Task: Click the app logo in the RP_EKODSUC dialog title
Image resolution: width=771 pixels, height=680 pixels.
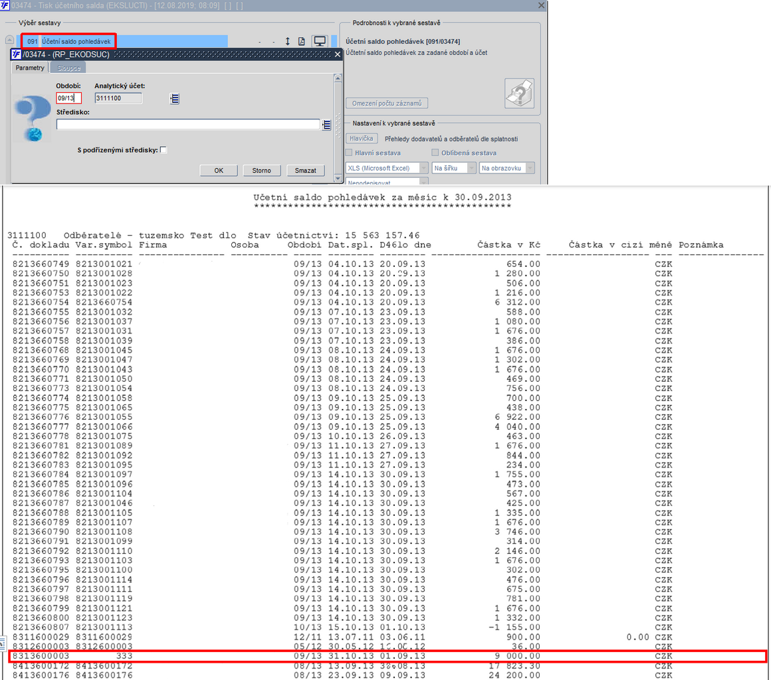Action: 16,54
